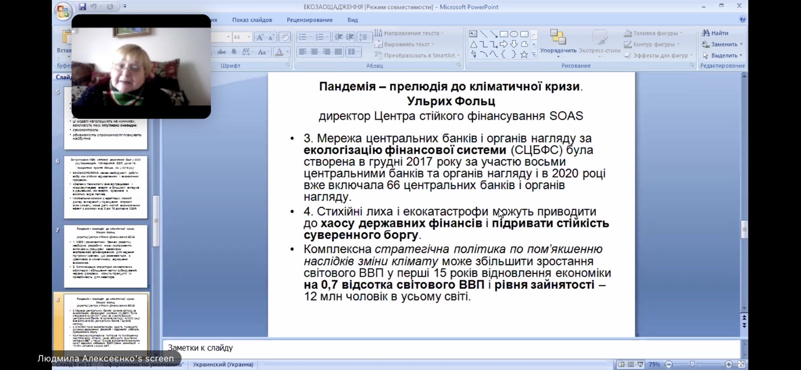Center the paragraph text
The image size is (801, 370).
tap(314, 52)
